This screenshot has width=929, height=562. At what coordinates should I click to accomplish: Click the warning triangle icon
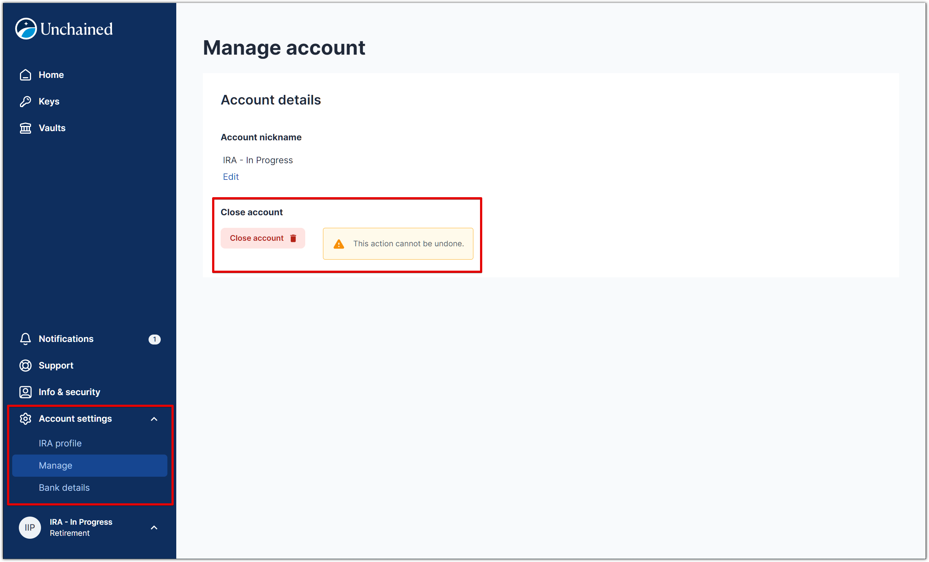338,244
